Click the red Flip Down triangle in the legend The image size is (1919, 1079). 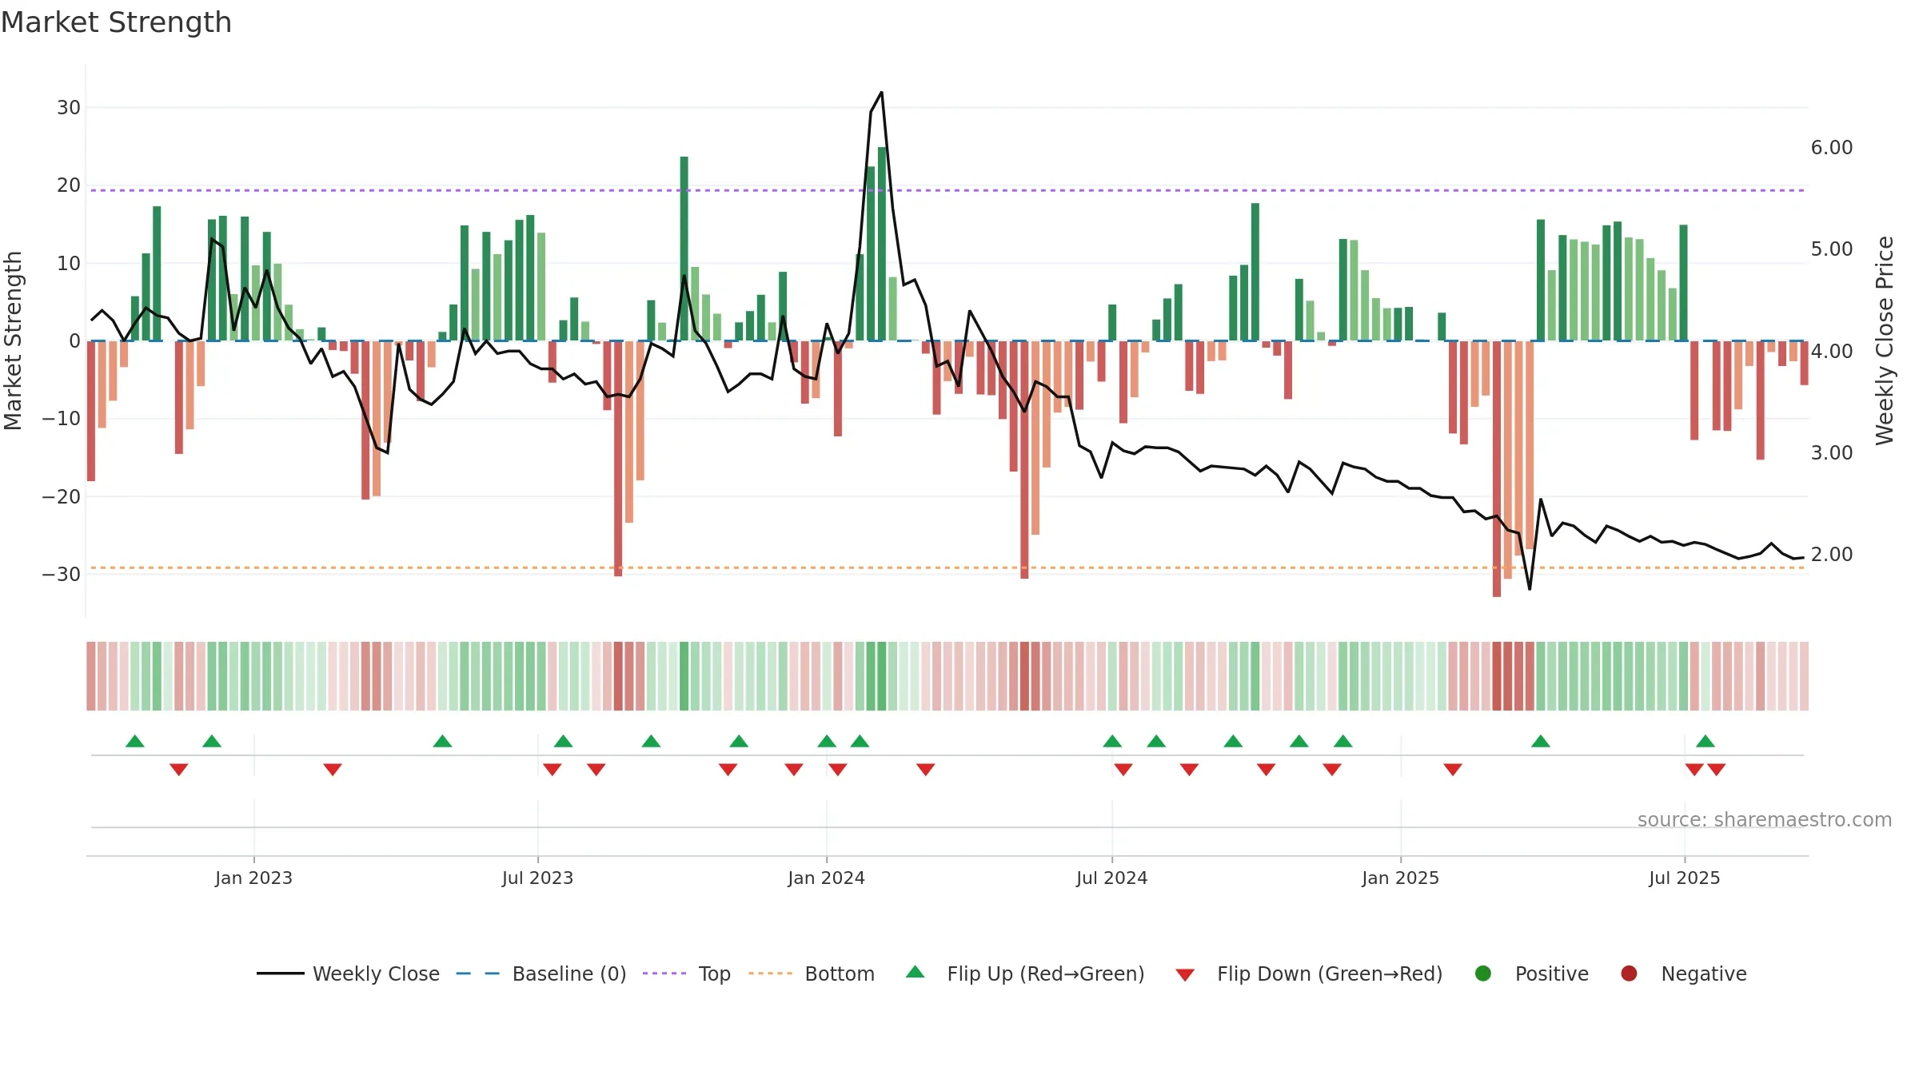[x=1185, y=974]
